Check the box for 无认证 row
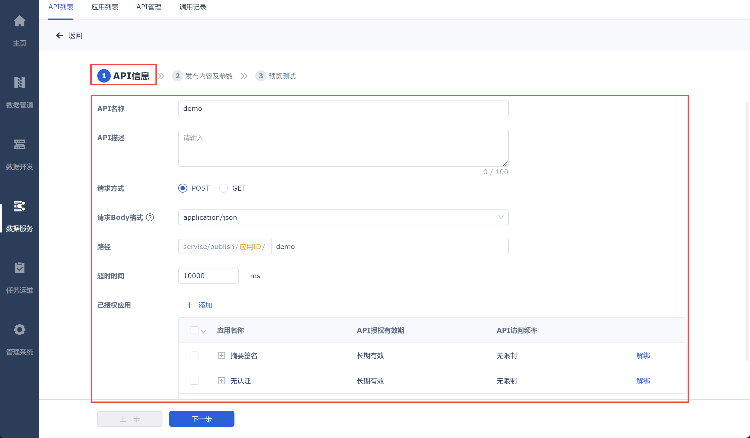The image size is (750, 438). (x=194, y=381)
